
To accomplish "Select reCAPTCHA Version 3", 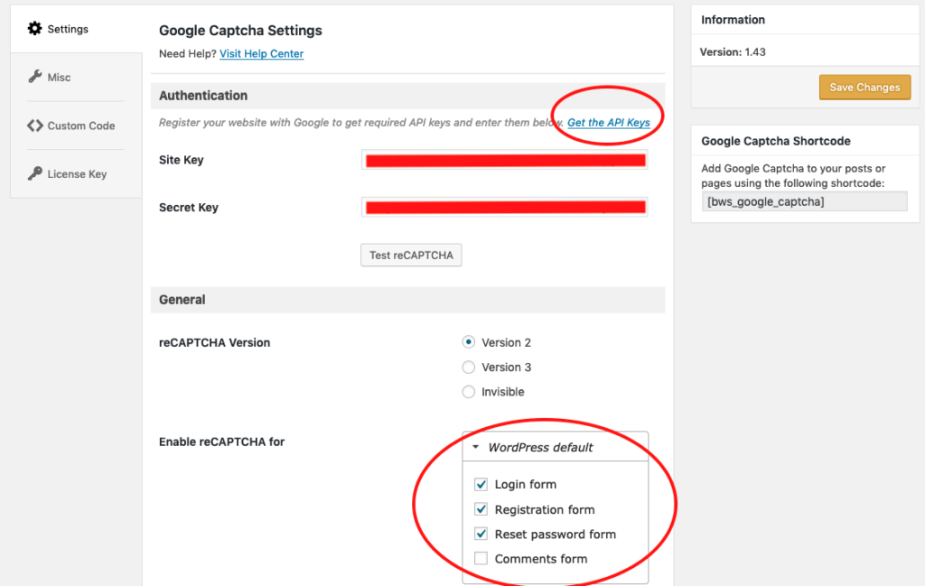I will [x=468, y=367].
